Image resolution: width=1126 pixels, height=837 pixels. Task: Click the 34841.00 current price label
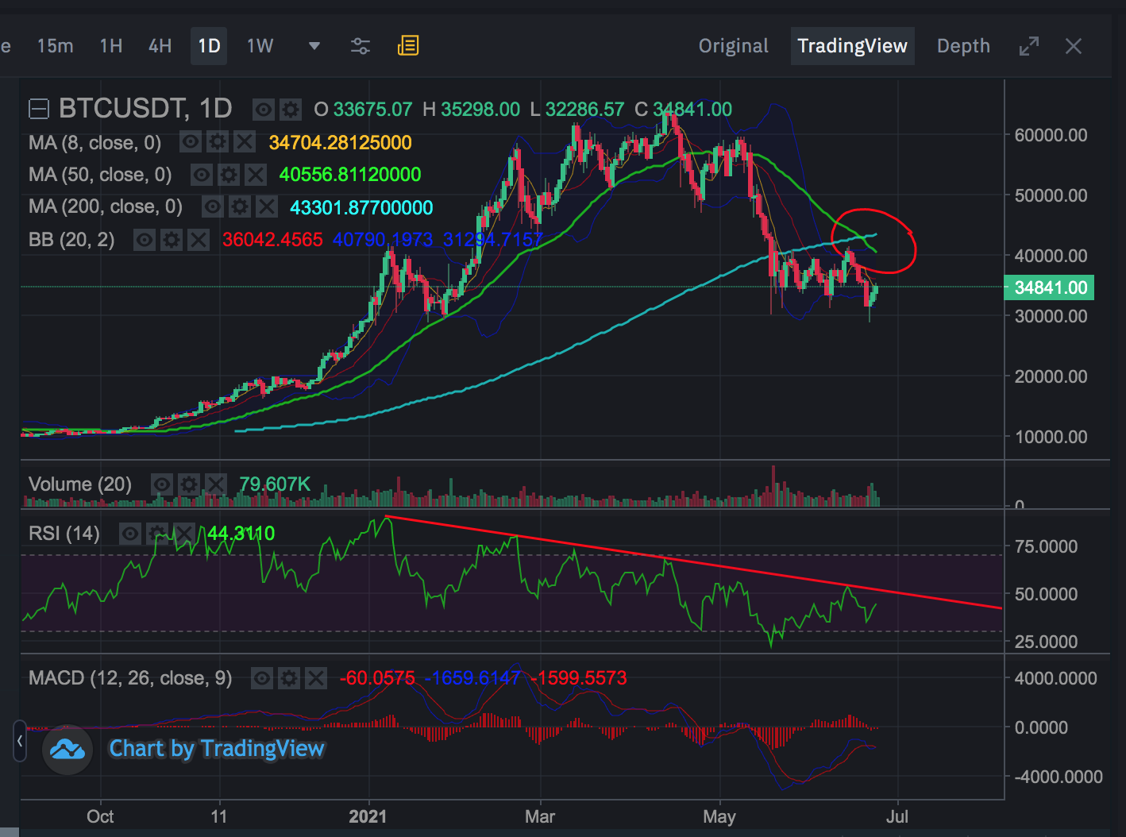[x=1050, y=287]
